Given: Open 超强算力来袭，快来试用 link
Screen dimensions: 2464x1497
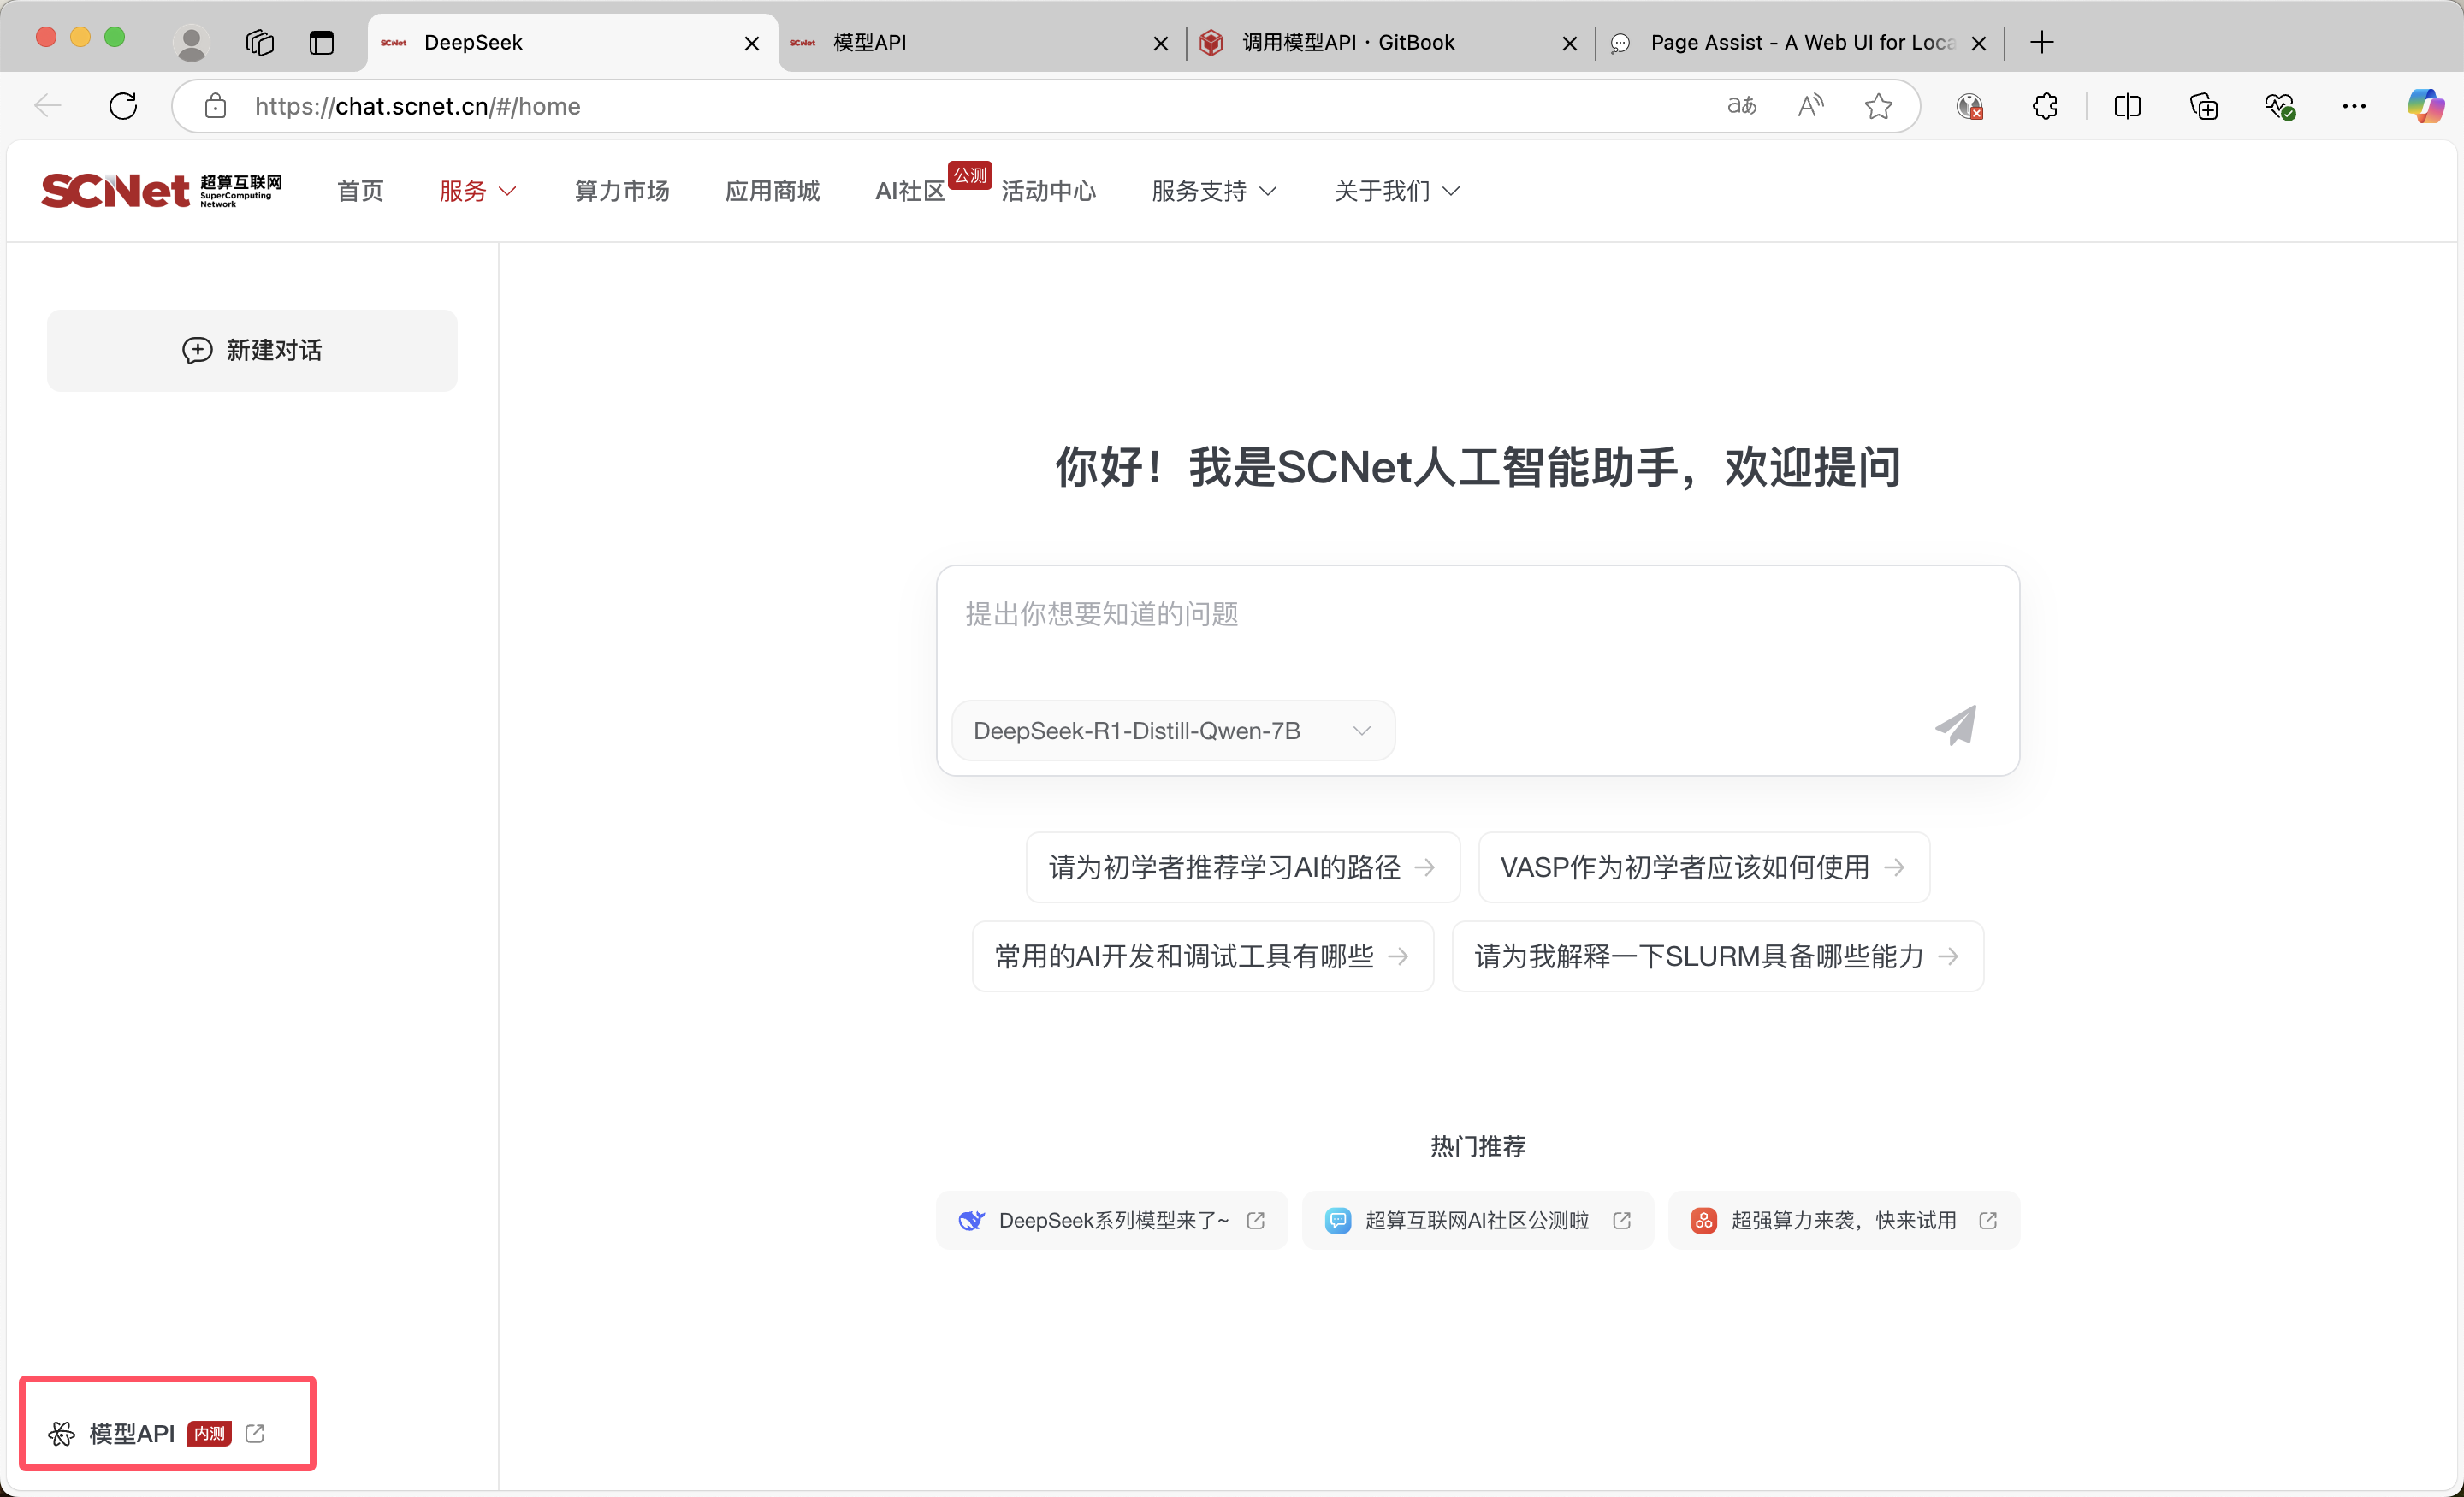Looking at the screenshot, I should [x=1843, y=1220].
